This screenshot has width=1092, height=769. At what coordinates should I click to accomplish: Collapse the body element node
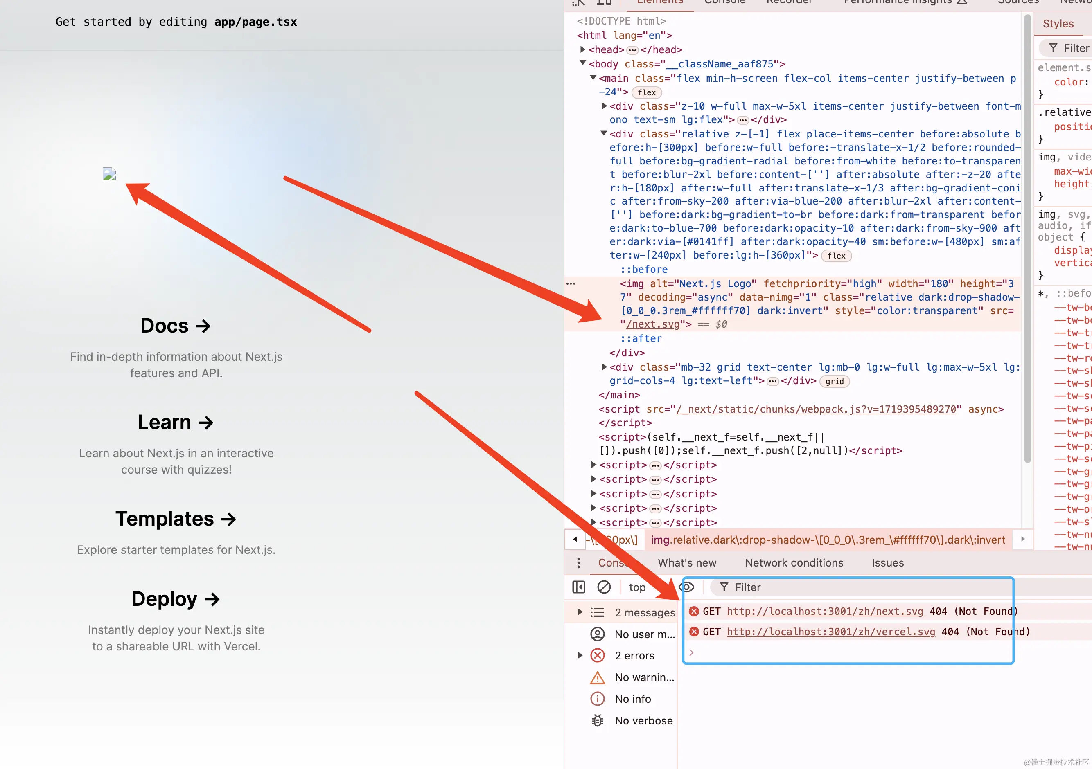tap(582, 63)
